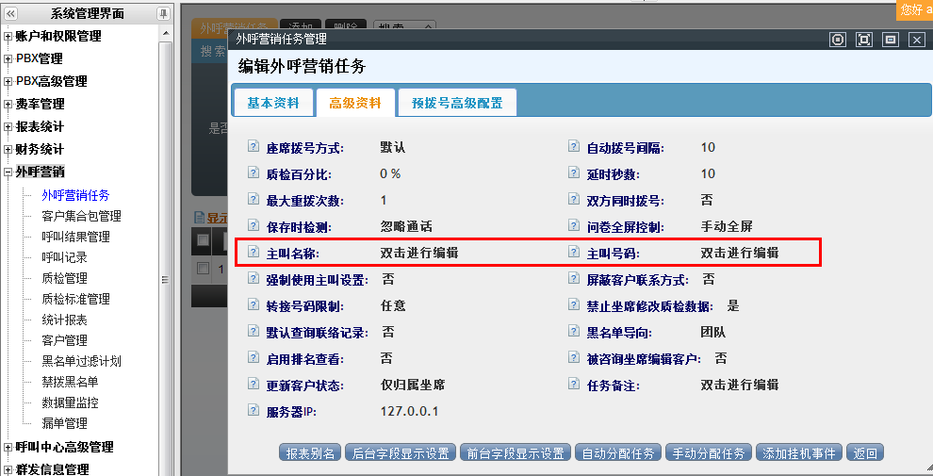Select 客户集合包管理 in the sidebar tree

click(x=81, y=216)
